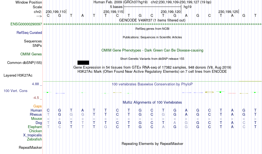Click the GTEx Gene Expression title
This screenshot has width=262, height=154.
[x=152, y=67]
